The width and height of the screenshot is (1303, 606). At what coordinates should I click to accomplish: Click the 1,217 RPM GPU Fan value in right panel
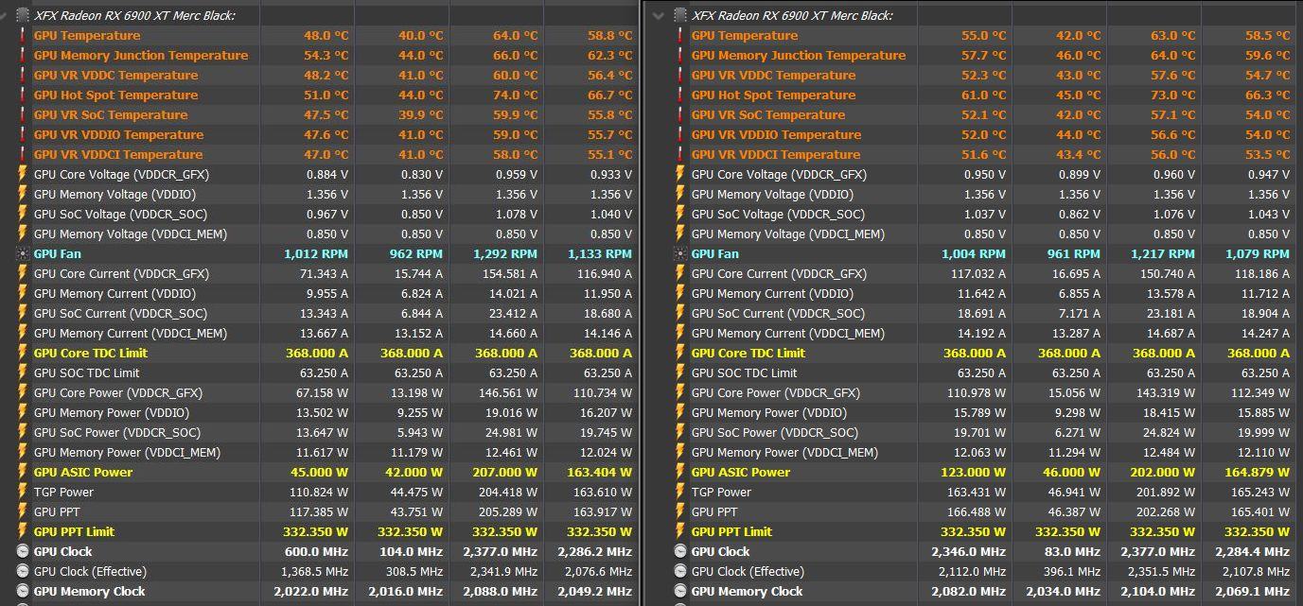pyautogui.click(x=1163, y=253)
